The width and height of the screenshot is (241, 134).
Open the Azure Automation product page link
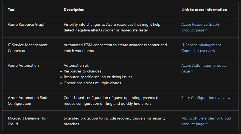(204, 68)
